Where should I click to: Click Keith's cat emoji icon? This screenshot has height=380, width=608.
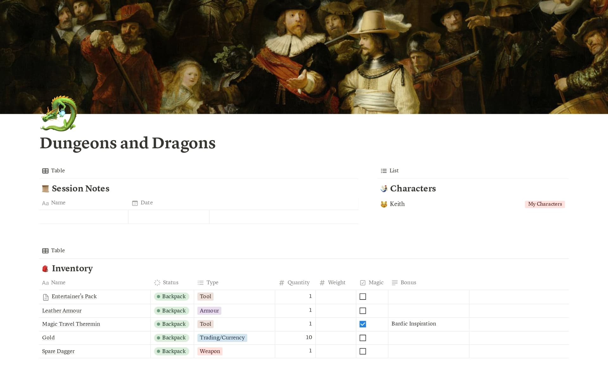pos(384,204)
